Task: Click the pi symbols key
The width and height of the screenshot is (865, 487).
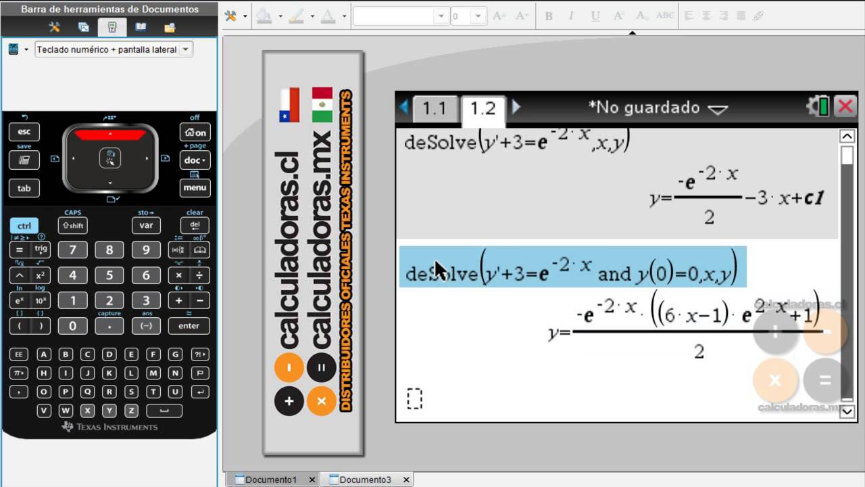Action: point(18,373)
